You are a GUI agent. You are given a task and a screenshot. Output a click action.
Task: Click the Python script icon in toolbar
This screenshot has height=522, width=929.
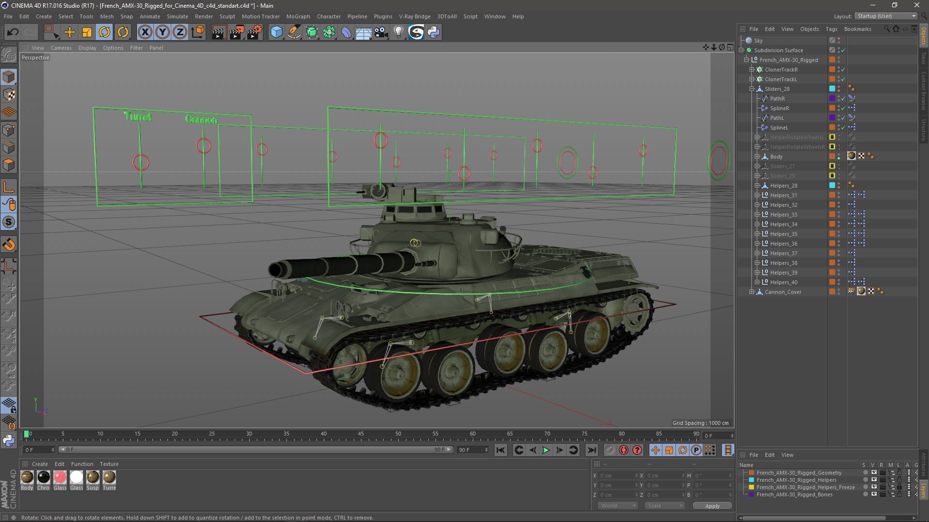click(434, 32)
